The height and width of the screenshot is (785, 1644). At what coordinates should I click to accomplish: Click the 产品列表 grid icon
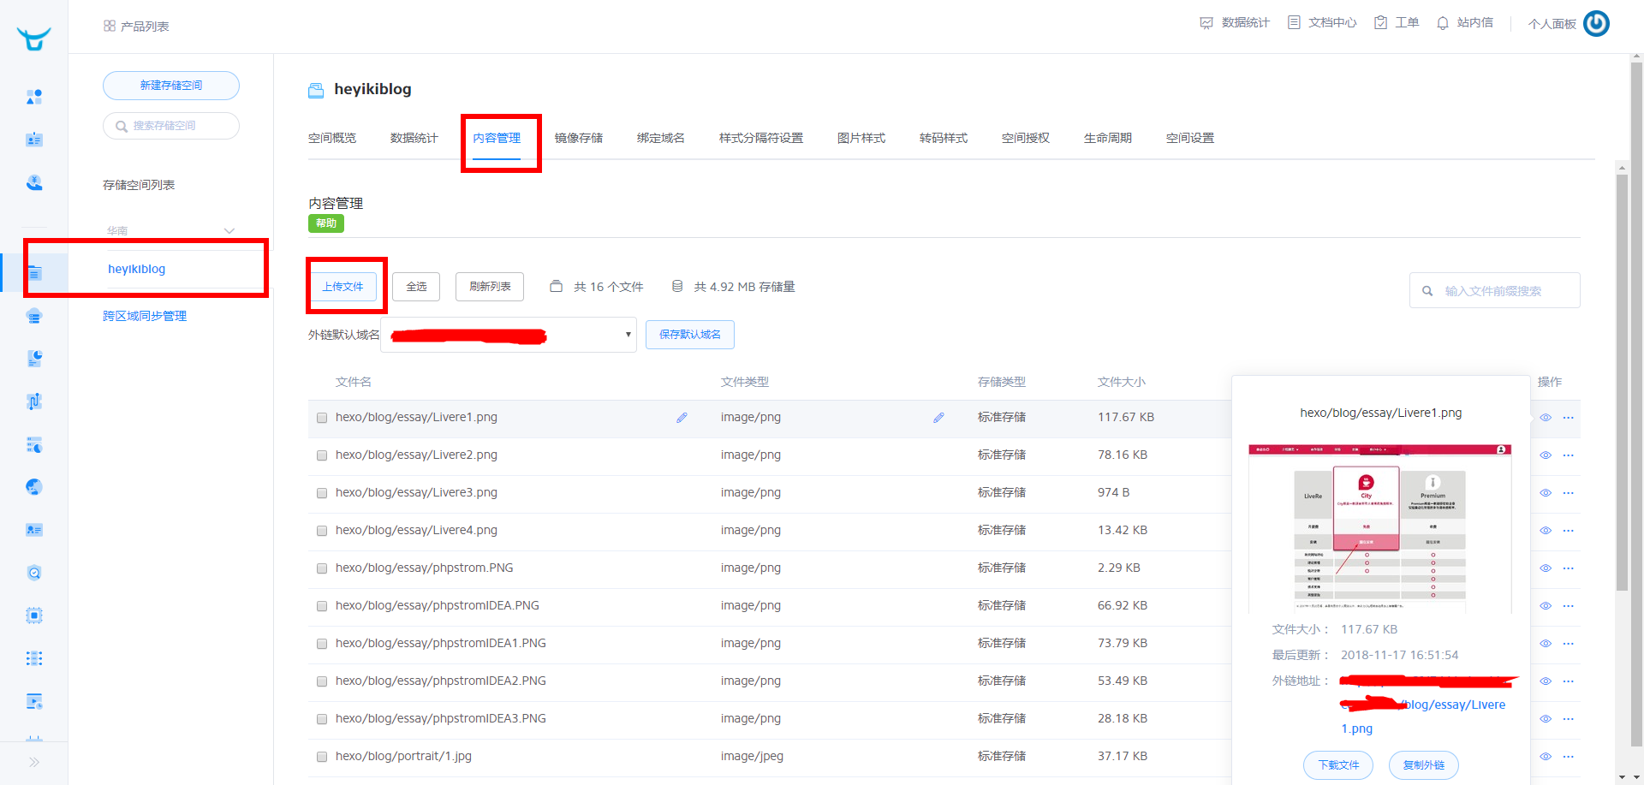click(x=110, y=27)
